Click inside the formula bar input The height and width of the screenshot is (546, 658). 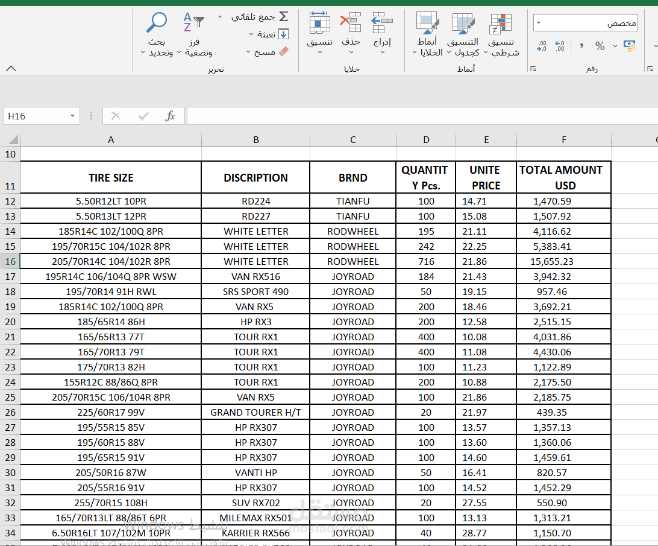(x=422, y=116)
